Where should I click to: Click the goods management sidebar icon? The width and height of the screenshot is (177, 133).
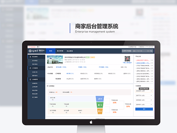click(x=30, y=57)
